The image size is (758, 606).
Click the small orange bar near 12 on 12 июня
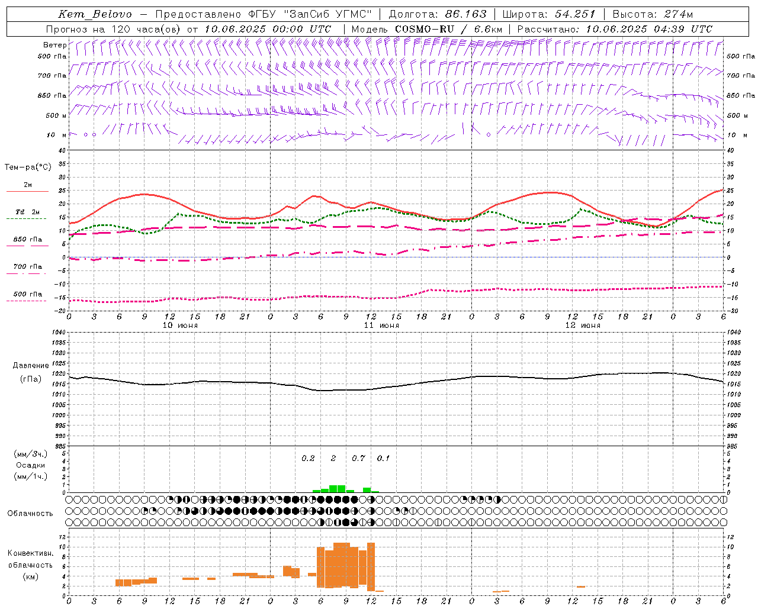pos(581,587)
